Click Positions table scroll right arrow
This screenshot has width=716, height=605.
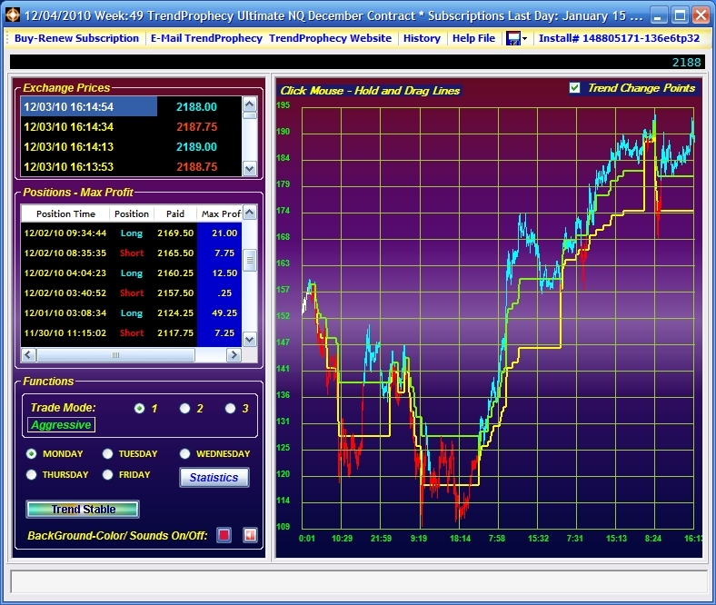point(234,355)
